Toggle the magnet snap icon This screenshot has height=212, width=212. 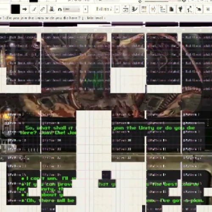click(x=60, y=9)
